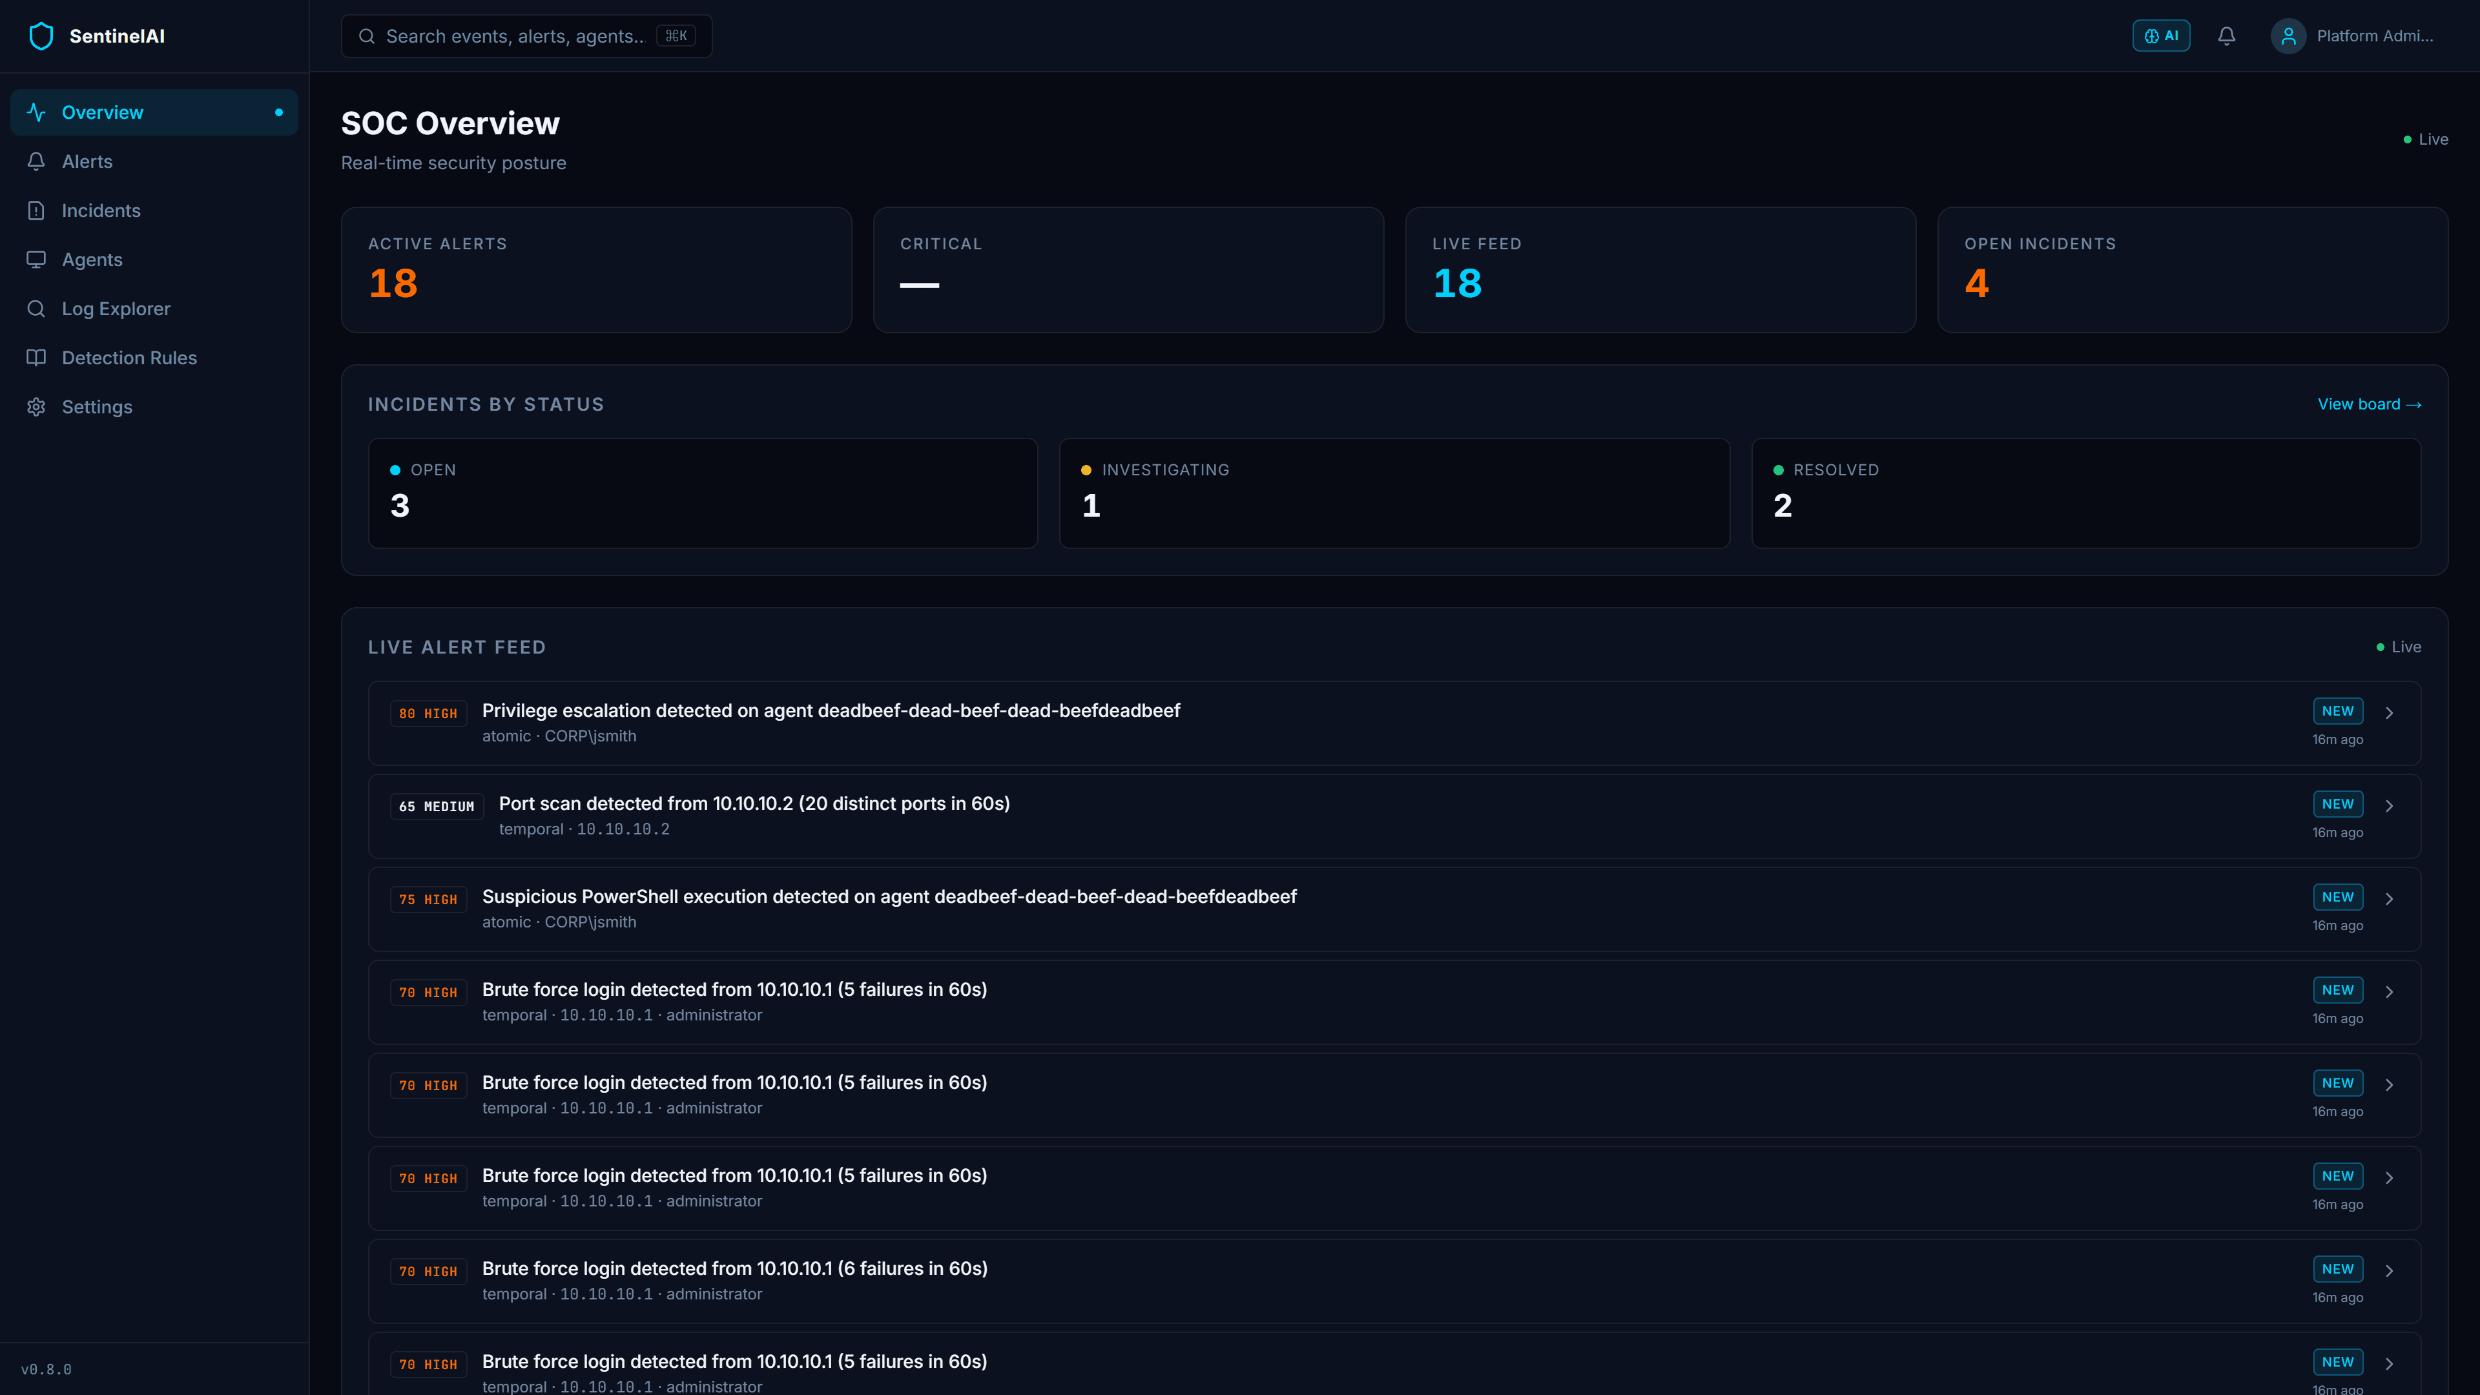Click the search magnifier icon in search bar

coord(367,36)
